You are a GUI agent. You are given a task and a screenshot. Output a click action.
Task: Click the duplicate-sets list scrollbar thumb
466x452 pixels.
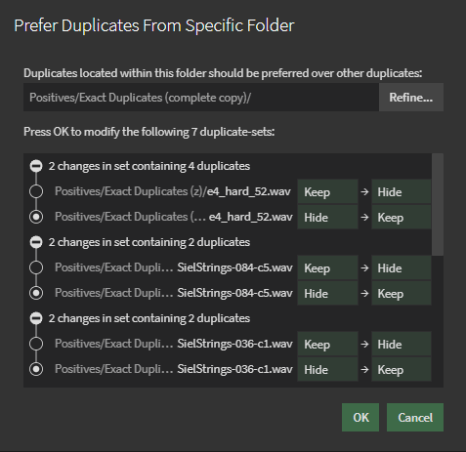[x=438, y=205]
